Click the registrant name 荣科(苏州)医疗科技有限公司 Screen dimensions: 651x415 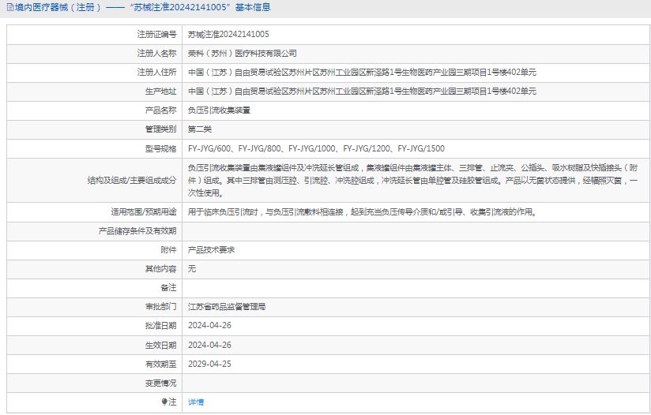click(x=243, y=54)
